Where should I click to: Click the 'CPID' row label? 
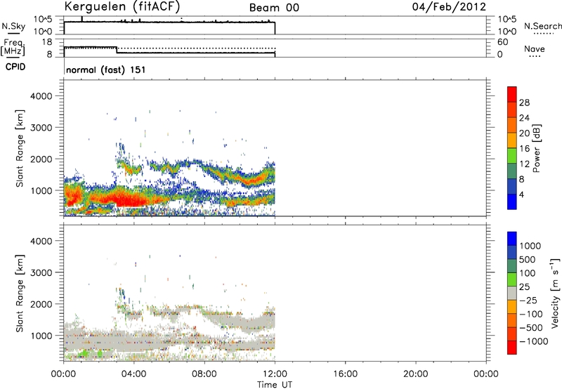click(x=15, y=67)
